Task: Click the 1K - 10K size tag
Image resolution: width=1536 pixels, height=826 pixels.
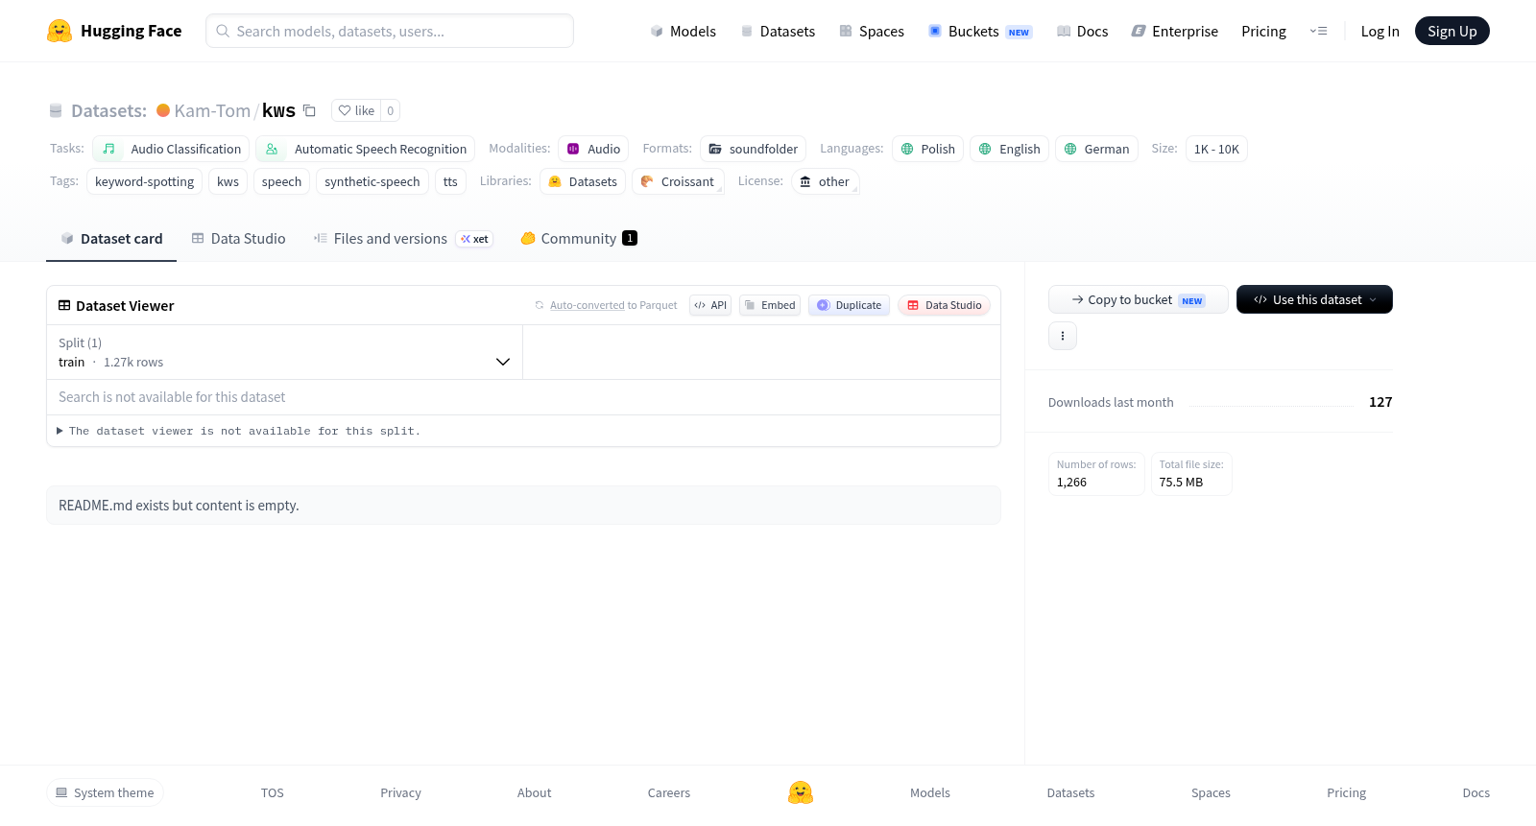Action: [1216, 149]
